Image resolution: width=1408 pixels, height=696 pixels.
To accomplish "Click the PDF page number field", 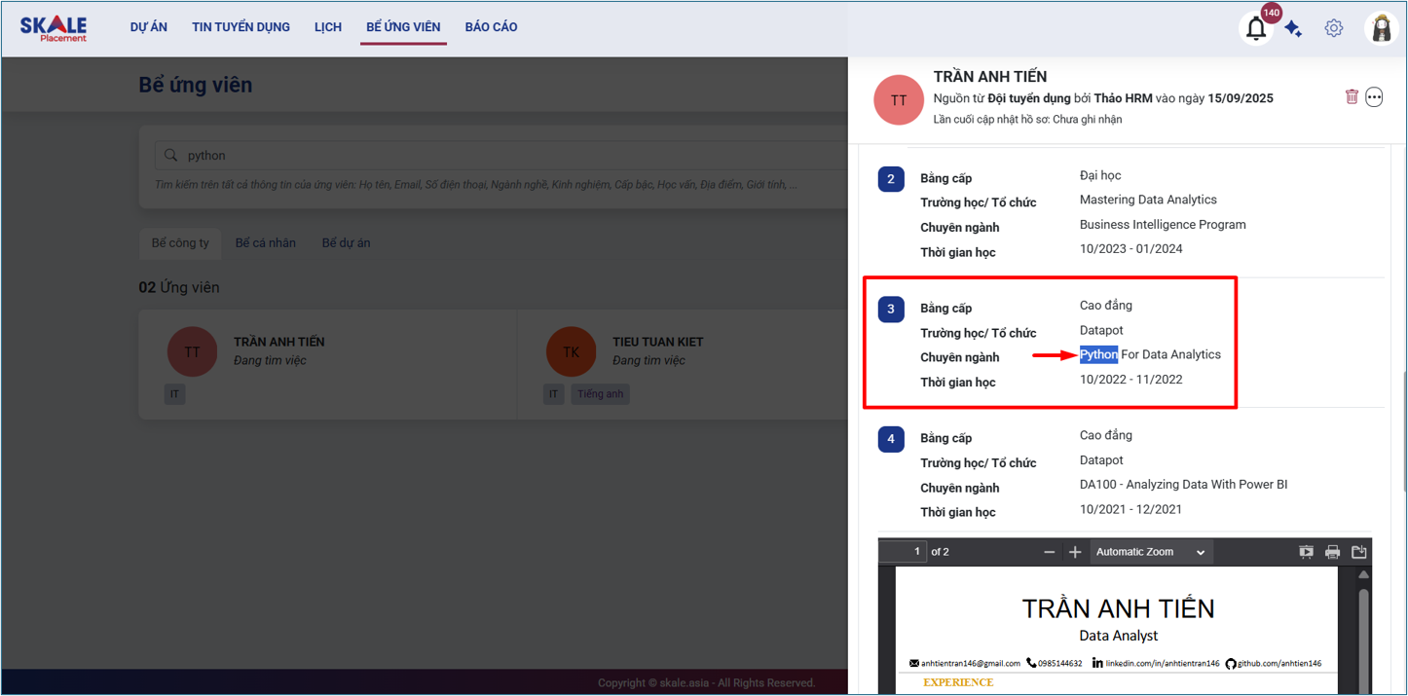I will coord(903,552).
